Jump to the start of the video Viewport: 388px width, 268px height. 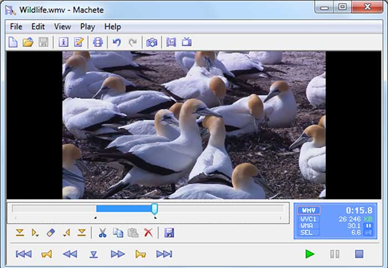24,254
